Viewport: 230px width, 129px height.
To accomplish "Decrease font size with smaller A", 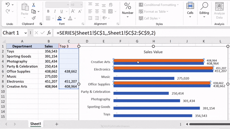I will [x=80, y=11].
